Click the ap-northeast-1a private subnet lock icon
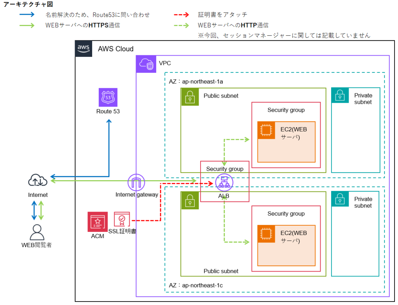 [340, 95]
